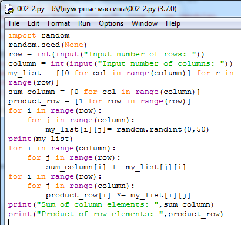Click the line "for i in range(column):"
The image size is (241, 225).
(62, 148)
